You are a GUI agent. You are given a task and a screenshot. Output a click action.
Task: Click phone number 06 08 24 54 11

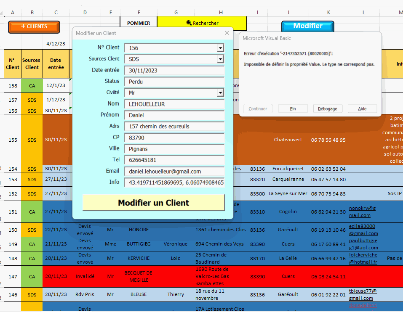[328, 277]
